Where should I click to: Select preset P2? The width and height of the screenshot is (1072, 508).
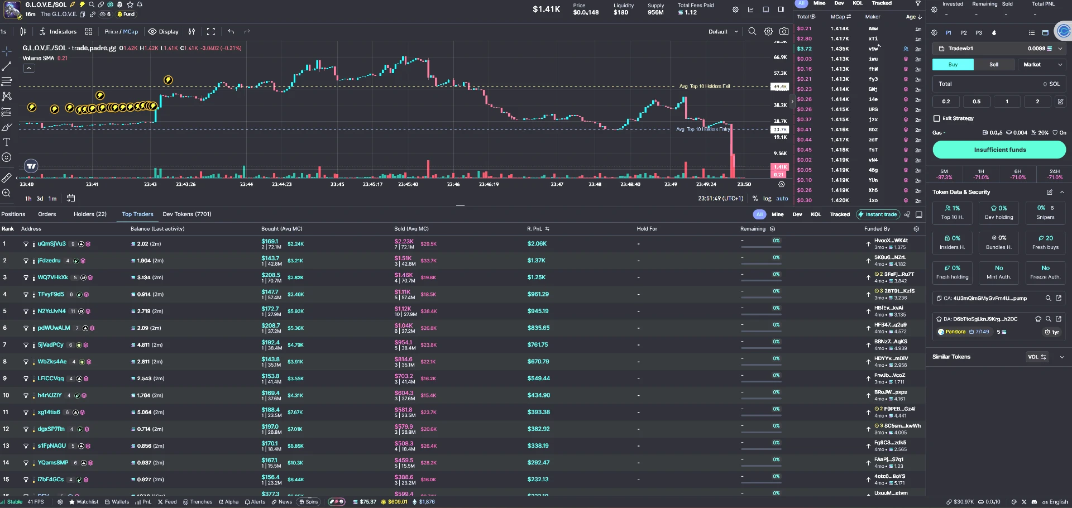click(963, 33)
